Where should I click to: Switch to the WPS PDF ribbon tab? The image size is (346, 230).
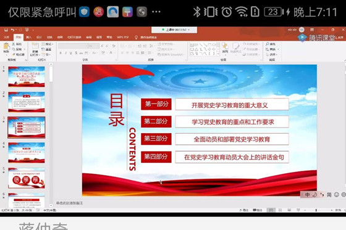122,37
